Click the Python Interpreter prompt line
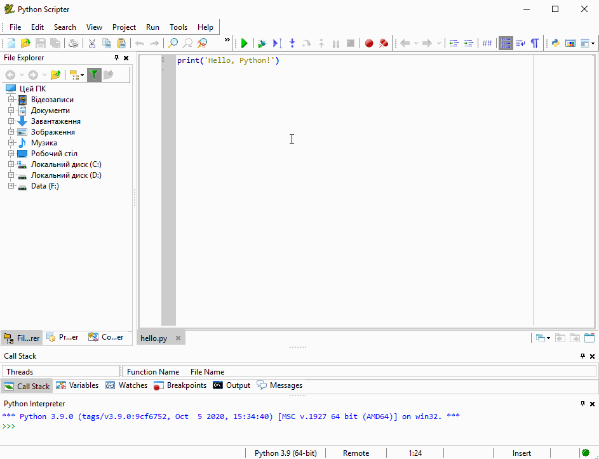The height and width of the screenshot is (459, 599). 254,426
